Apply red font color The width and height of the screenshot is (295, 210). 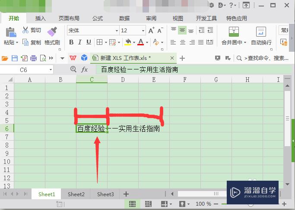(x=141, y=42)
